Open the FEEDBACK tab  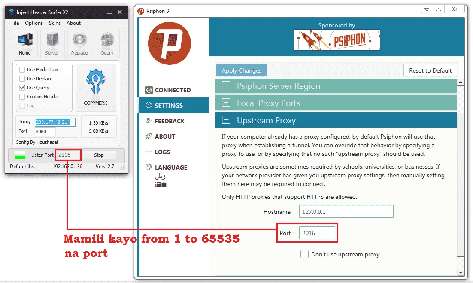pos(174,121)
